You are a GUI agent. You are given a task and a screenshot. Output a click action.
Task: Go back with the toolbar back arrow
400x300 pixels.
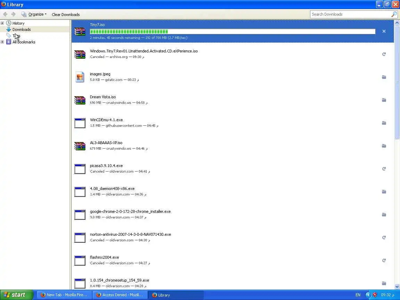click(x=5, y=14)
